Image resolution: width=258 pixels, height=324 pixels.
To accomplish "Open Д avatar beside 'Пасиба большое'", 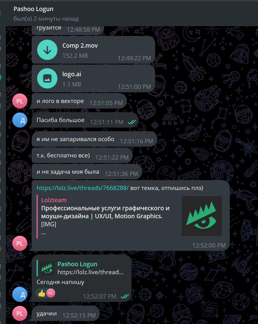I will tap(20, 120).
